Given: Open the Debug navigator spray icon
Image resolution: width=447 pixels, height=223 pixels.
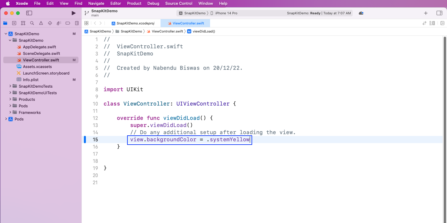Looking at the screenshot, I should tap(59, 23).
